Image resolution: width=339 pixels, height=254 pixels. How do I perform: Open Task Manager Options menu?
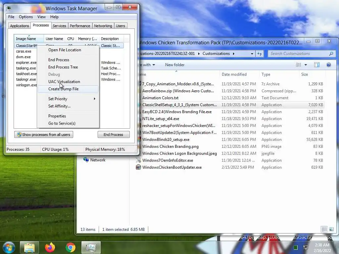pyautogui.click(x=26, y=17)
